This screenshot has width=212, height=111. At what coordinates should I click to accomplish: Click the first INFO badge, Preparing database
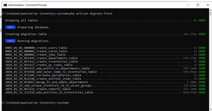coord(10,27)
